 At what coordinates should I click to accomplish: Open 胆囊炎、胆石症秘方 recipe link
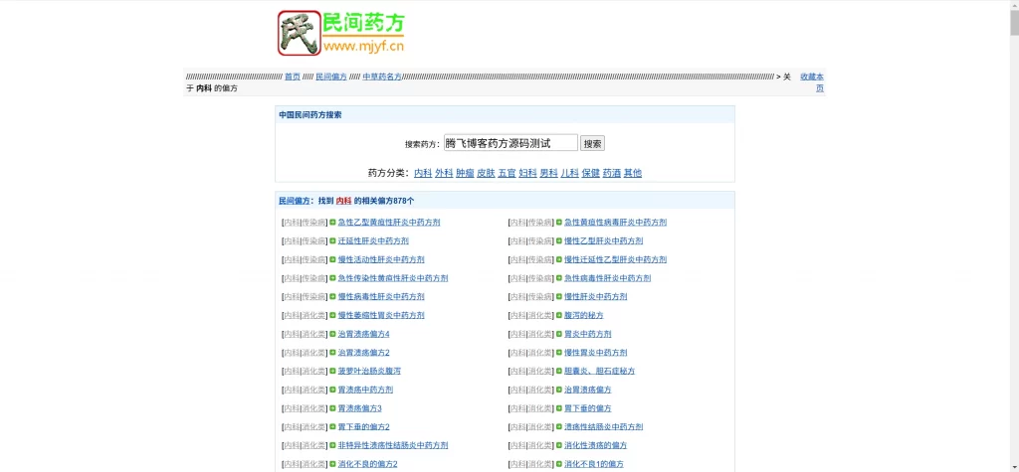[x=599, y=372]
